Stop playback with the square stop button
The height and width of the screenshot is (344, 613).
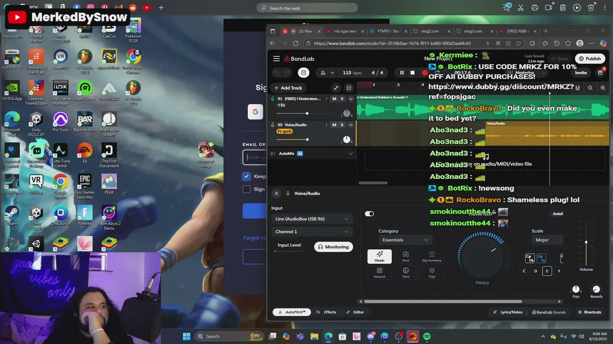(x=412, y=73)
